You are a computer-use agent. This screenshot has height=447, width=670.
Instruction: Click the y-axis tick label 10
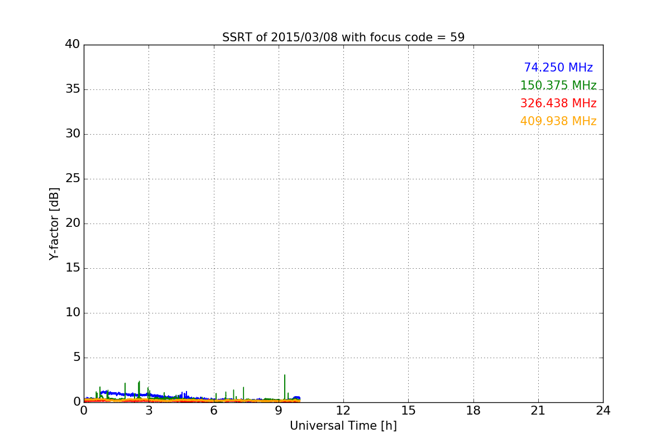[x=73, y=313]
